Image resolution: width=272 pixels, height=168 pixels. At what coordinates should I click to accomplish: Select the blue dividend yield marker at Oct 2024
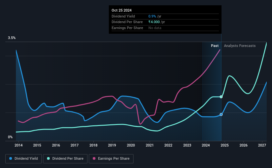pos(221,114)
